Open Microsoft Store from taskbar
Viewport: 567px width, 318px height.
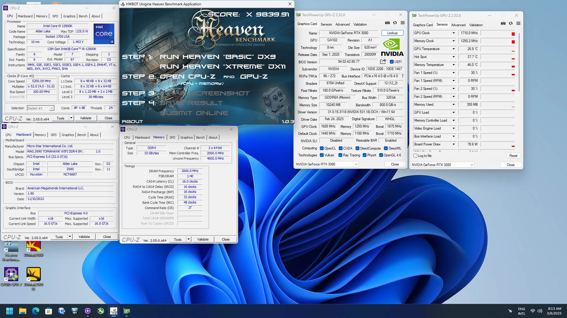point(49,311)
